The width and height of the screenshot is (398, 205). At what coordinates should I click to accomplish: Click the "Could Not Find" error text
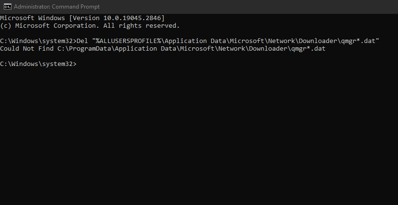pos(28,49)
